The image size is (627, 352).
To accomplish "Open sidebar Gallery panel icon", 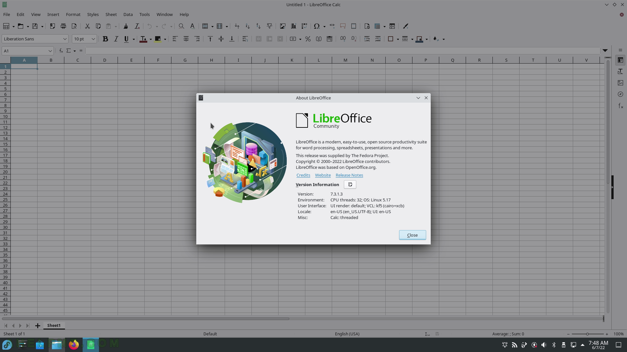I will [x=620, y=83].
